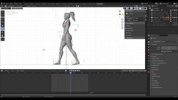Open the Object properties tab icon

coord(149,56)
